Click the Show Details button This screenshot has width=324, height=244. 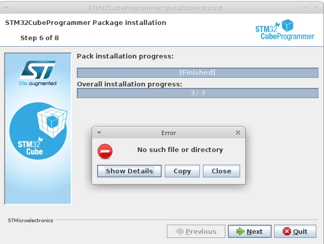coord(129,171)
